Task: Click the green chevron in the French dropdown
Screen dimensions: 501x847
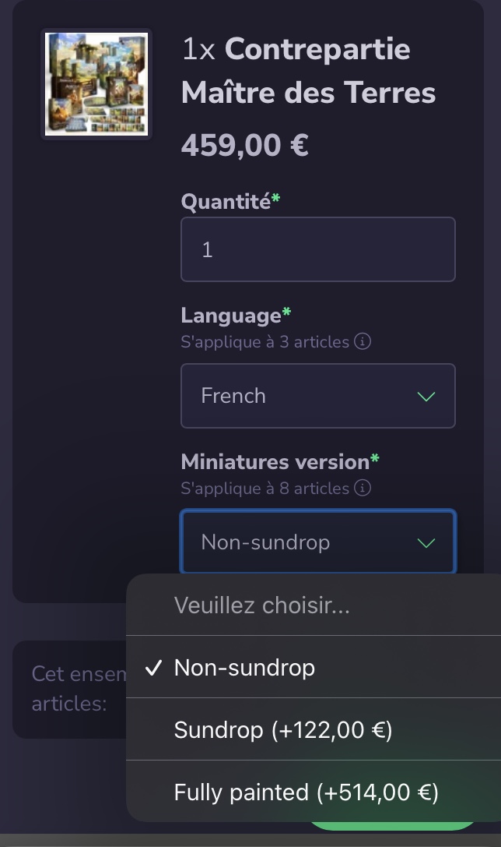Action: [426, 397]
